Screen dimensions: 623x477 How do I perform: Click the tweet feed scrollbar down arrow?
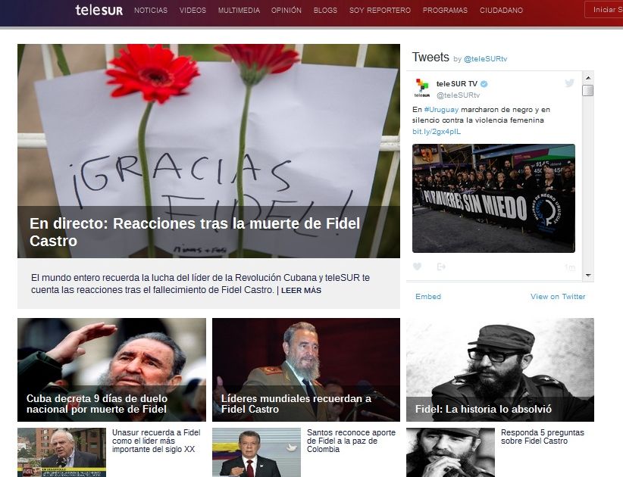point(588,275)
